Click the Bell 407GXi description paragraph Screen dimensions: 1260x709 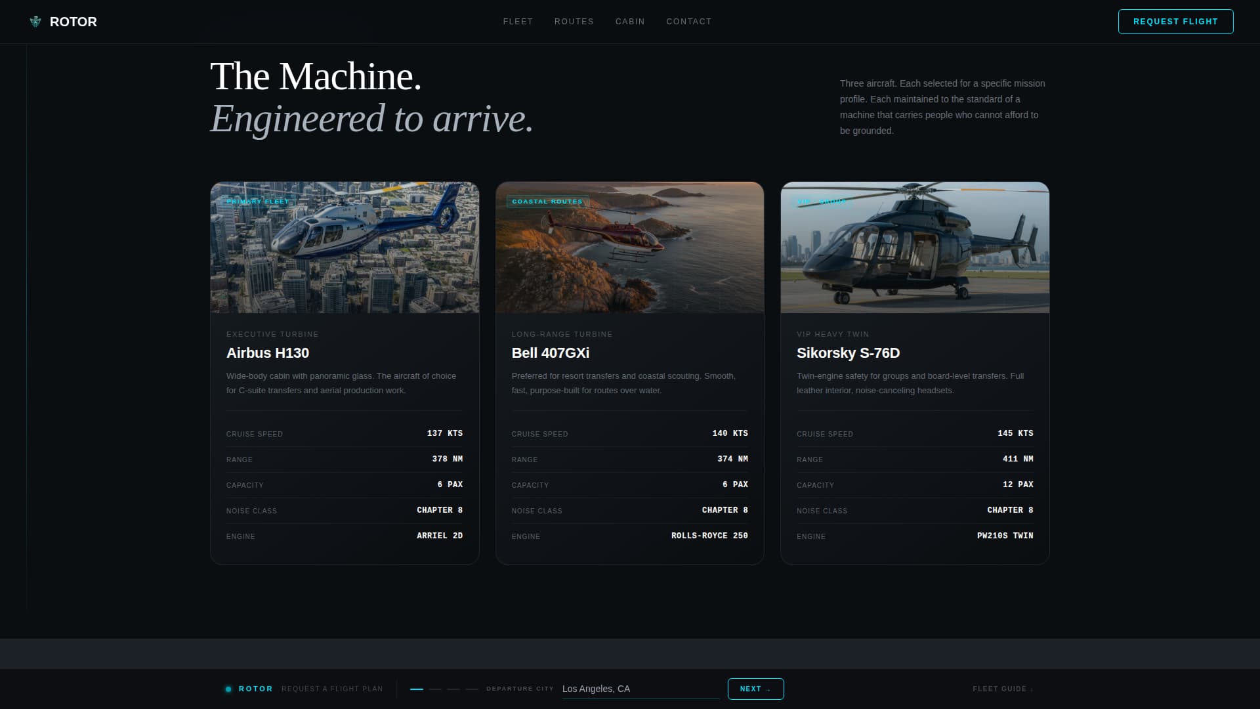[x=623, y=383]
